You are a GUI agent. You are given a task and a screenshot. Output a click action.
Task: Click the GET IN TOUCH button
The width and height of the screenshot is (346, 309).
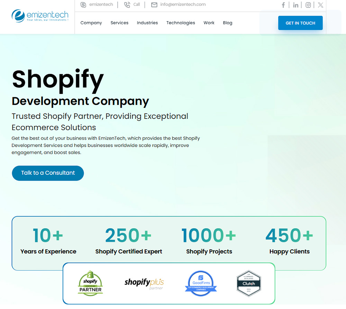tap(300, 23)
